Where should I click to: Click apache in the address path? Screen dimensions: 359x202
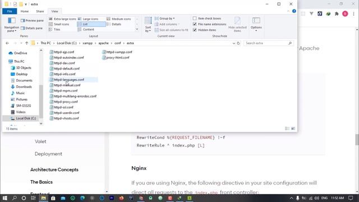[x=103, y=43]
